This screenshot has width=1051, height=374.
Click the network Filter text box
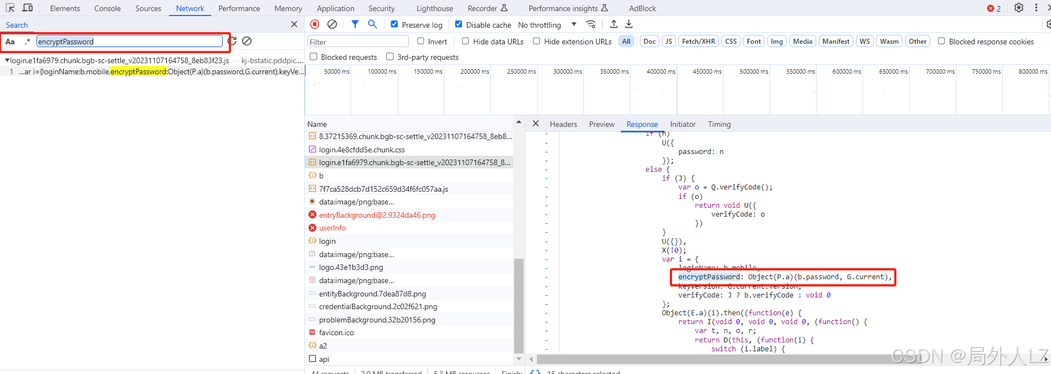click(x=358, y=42)
